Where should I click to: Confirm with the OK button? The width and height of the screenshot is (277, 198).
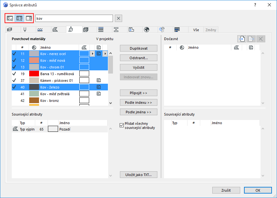[x=258, y=190]
